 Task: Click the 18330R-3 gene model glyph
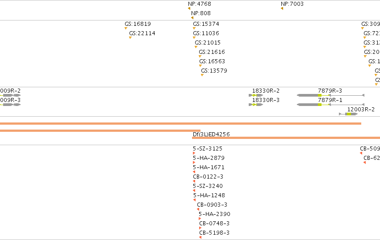(256, 105)
